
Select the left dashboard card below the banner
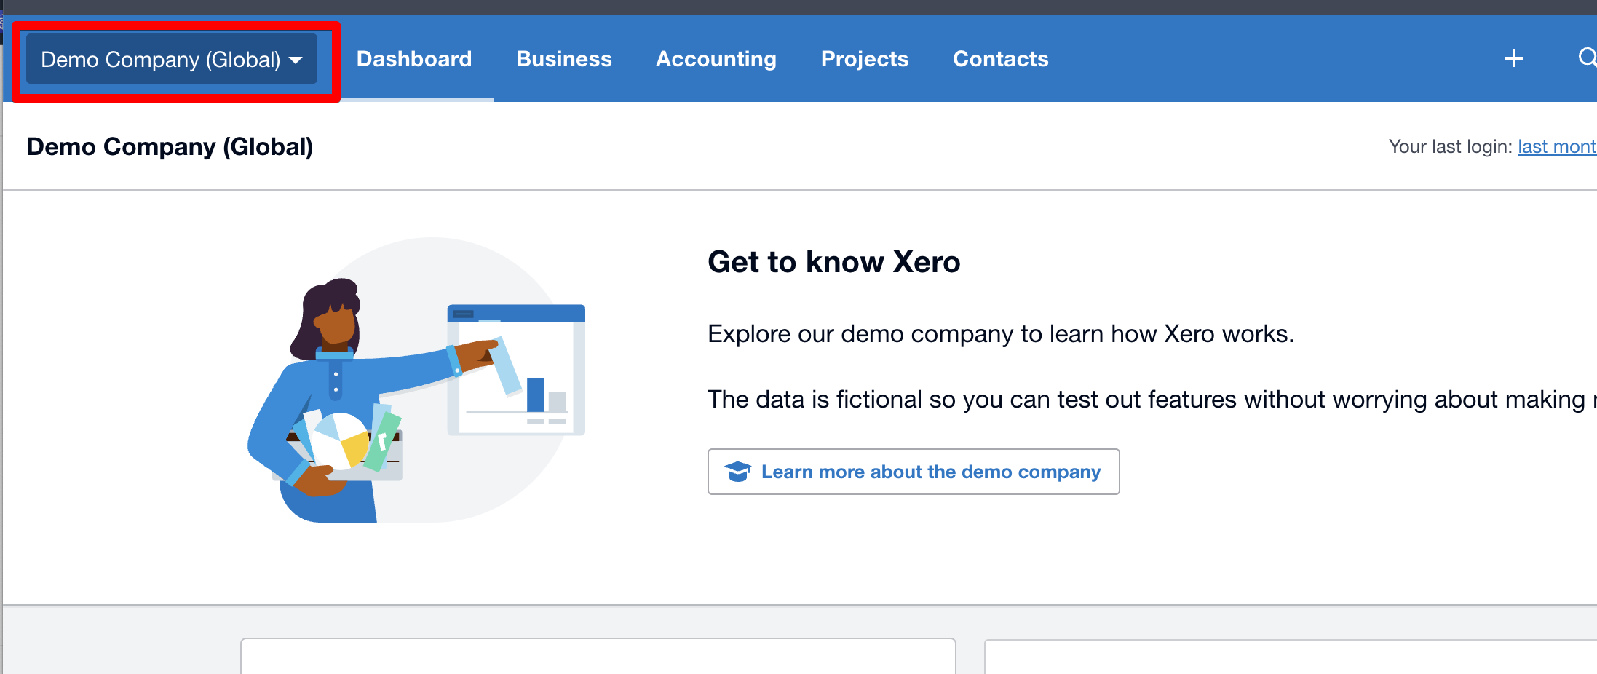[598, 656]
